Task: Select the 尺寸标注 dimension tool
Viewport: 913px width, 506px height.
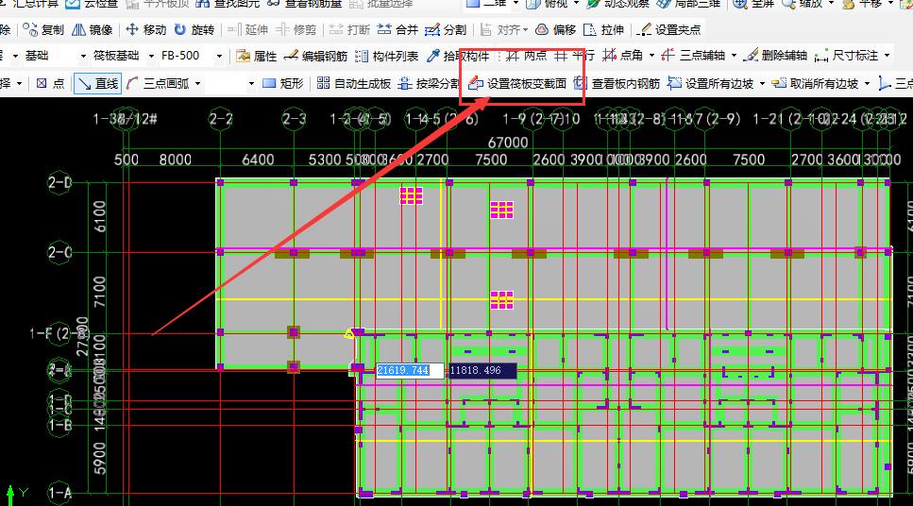Action: pyautogui.click(x=847, y=56)
